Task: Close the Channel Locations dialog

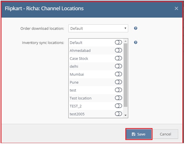Action: pyautogui.click(x=176, y=9)
